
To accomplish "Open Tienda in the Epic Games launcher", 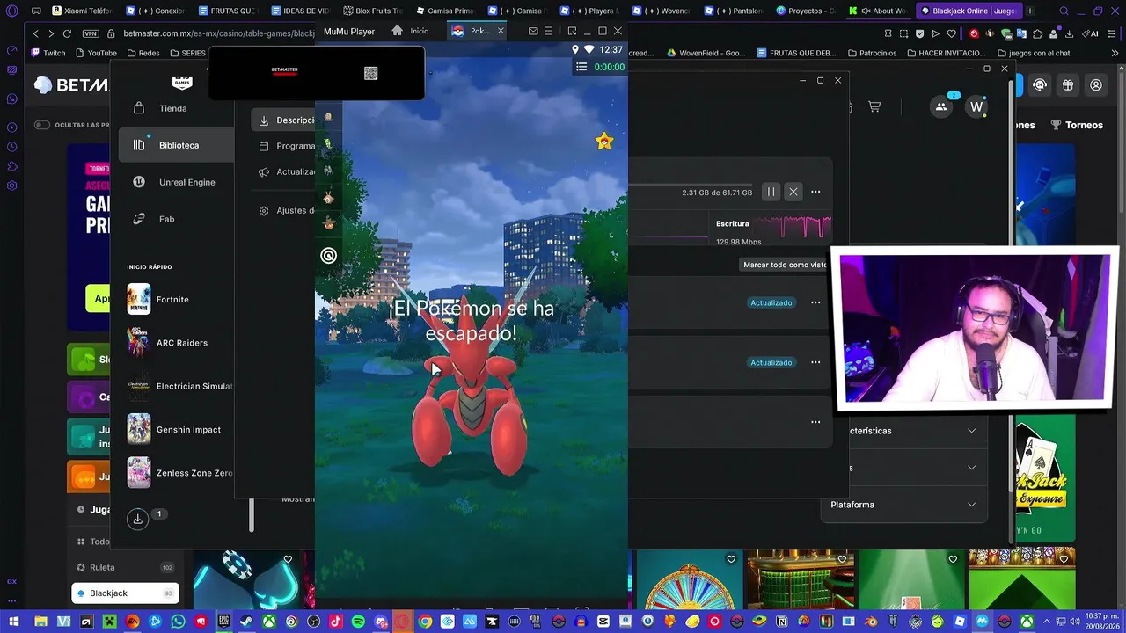I will point(173,108).
